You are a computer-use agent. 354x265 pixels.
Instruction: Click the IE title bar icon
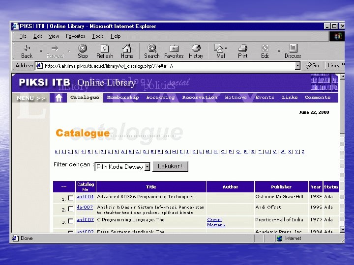click(15, 26)
